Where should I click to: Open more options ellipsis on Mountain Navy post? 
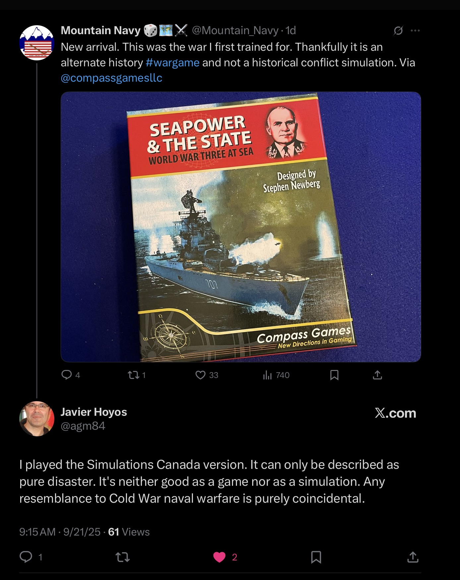click(415, 31)
